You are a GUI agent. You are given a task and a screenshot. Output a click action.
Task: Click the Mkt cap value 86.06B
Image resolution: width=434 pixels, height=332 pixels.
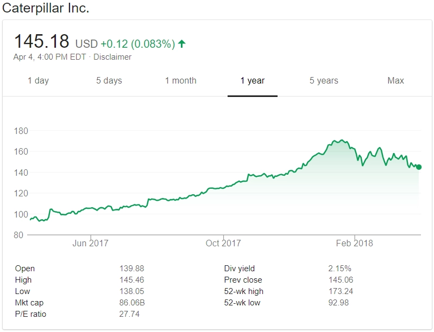pyautogui.click(x=132, y=303)
